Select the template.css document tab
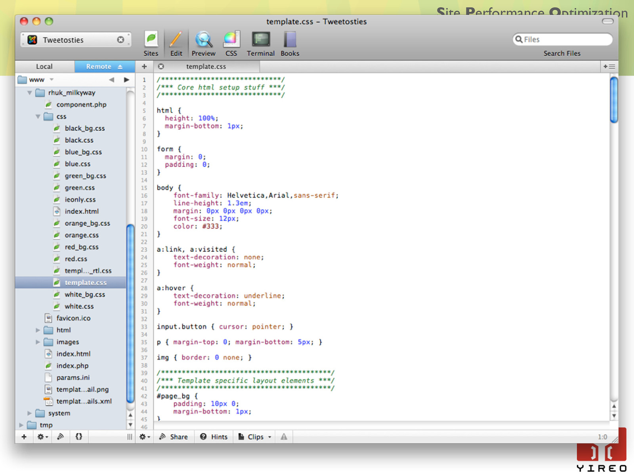This screenshot has height=476, width=634. tap(206, 66)
